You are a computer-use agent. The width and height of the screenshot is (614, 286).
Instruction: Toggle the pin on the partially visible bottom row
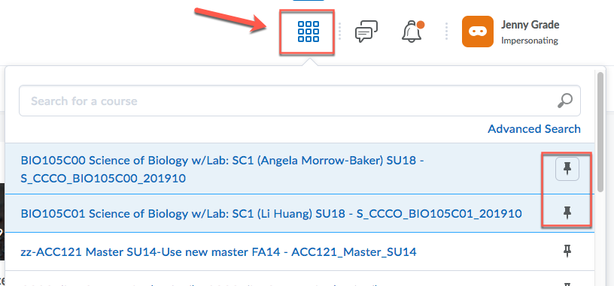567,284
